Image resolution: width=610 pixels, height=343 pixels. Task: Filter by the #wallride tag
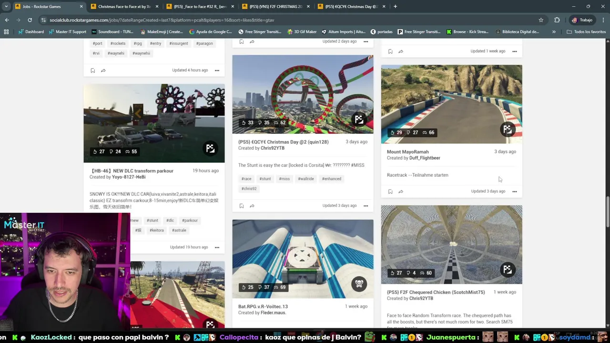306,179
